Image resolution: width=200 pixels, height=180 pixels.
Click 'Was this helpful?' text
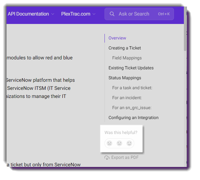(121, 132)
